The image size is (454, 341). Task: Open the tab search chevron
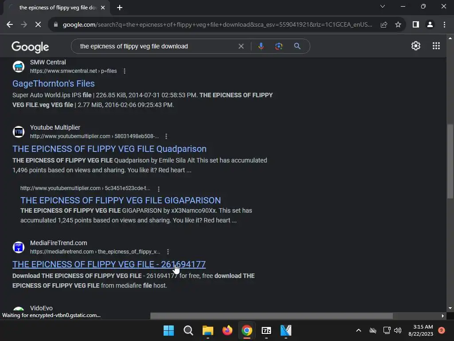point(383,6)
